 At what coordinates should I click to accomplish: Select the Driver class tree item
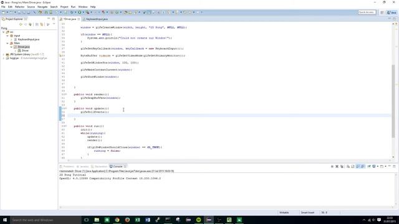23,50
